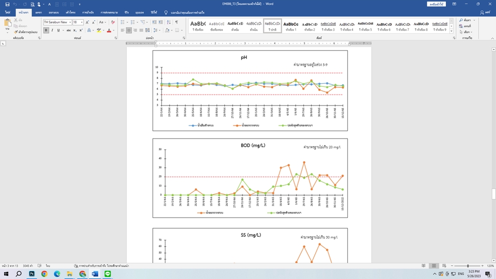Screen dimensions: 496x279
Task: Open the LINE app from taskbar
Action: click(x=107, y=274)
